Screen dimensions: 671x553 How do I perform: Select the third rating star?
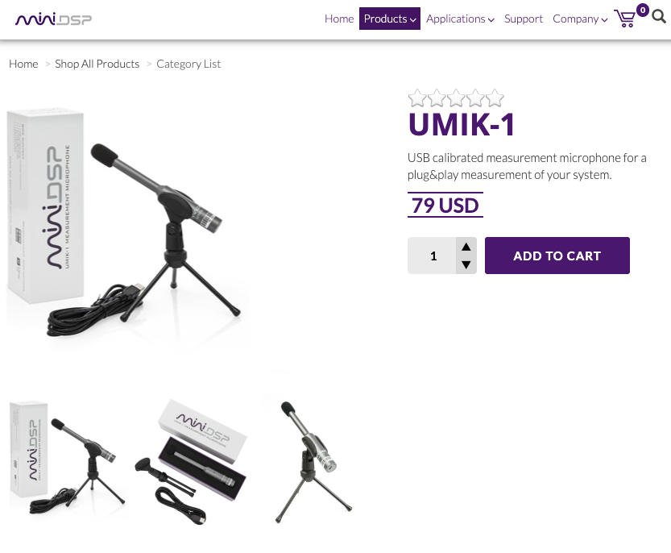(456, 98)
